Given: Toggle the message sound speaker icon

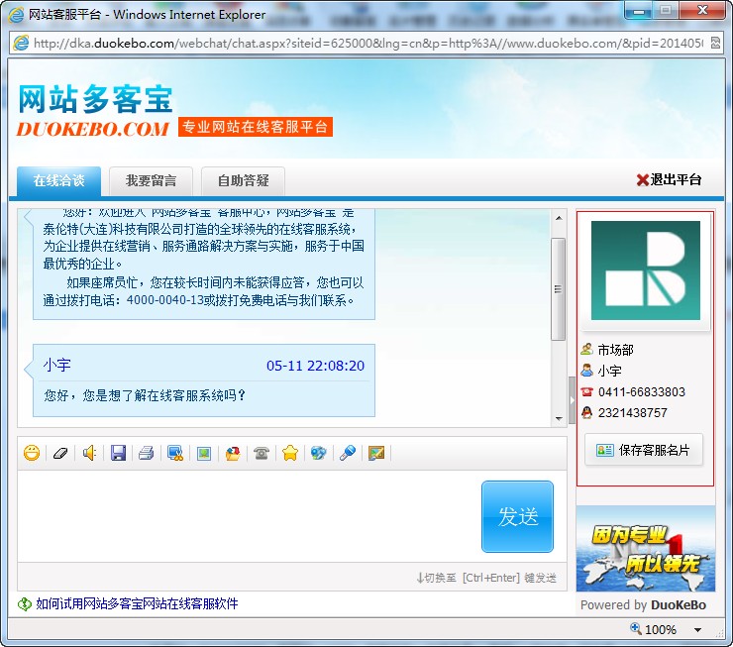Looking at the screenshot, I should pyautogui.click(x=89, y=453).
